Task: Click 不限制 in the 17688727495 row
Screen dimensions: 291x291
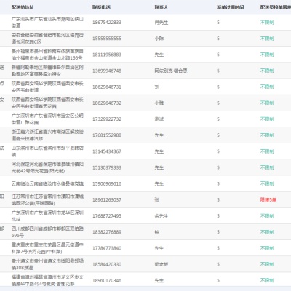Action: point(267,216)
